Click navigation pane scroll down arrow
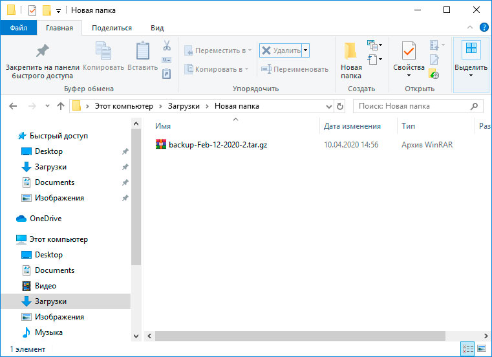The height and width of the screenshot is (357, 492). [136, 336]
